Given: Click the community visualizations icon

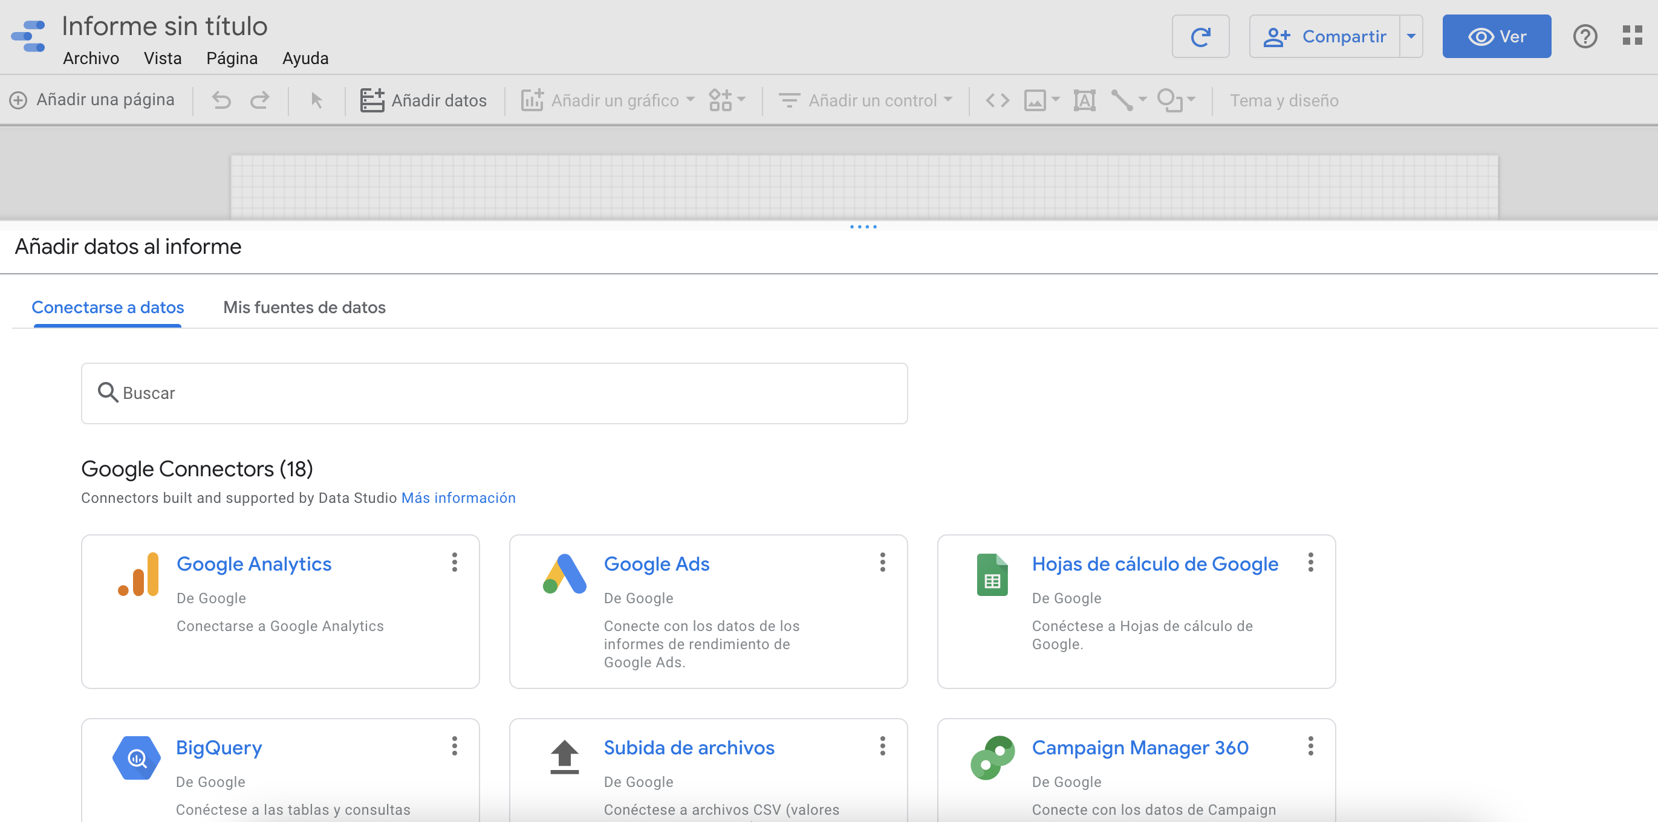Looking at the screenshot, I should click(720, 100).
